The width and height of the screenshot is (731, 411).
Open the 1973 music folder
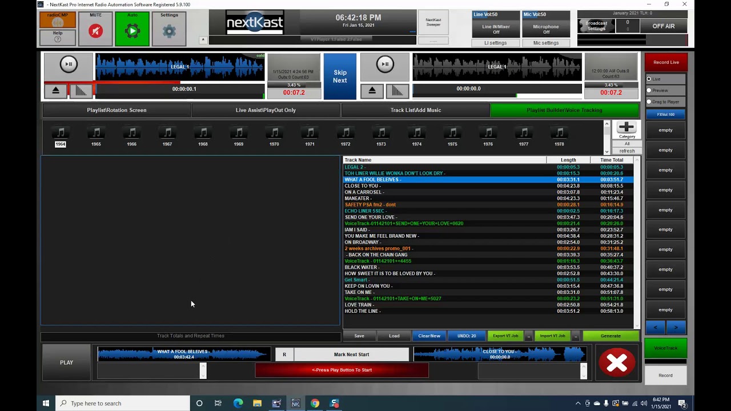[x=381, y=137]
